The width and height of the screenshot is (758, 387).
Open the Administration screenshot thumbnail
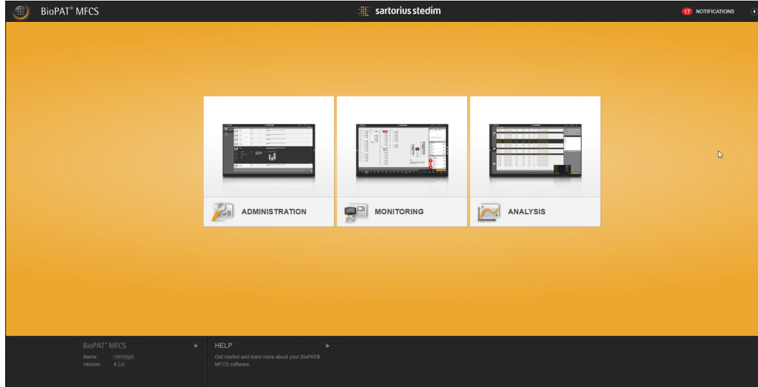click(x=269, y=151)
